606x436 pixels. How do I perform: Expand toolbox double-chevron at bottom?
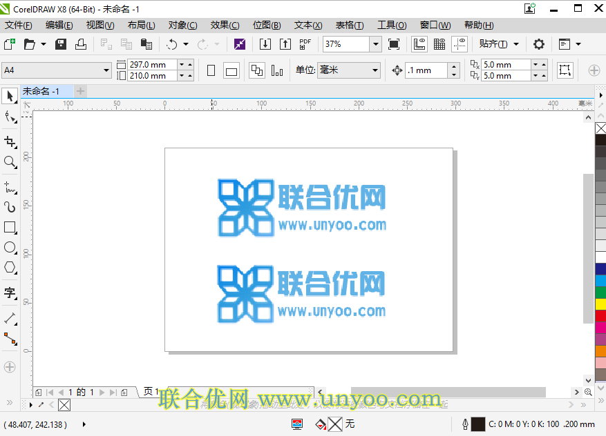pos(10,403)
